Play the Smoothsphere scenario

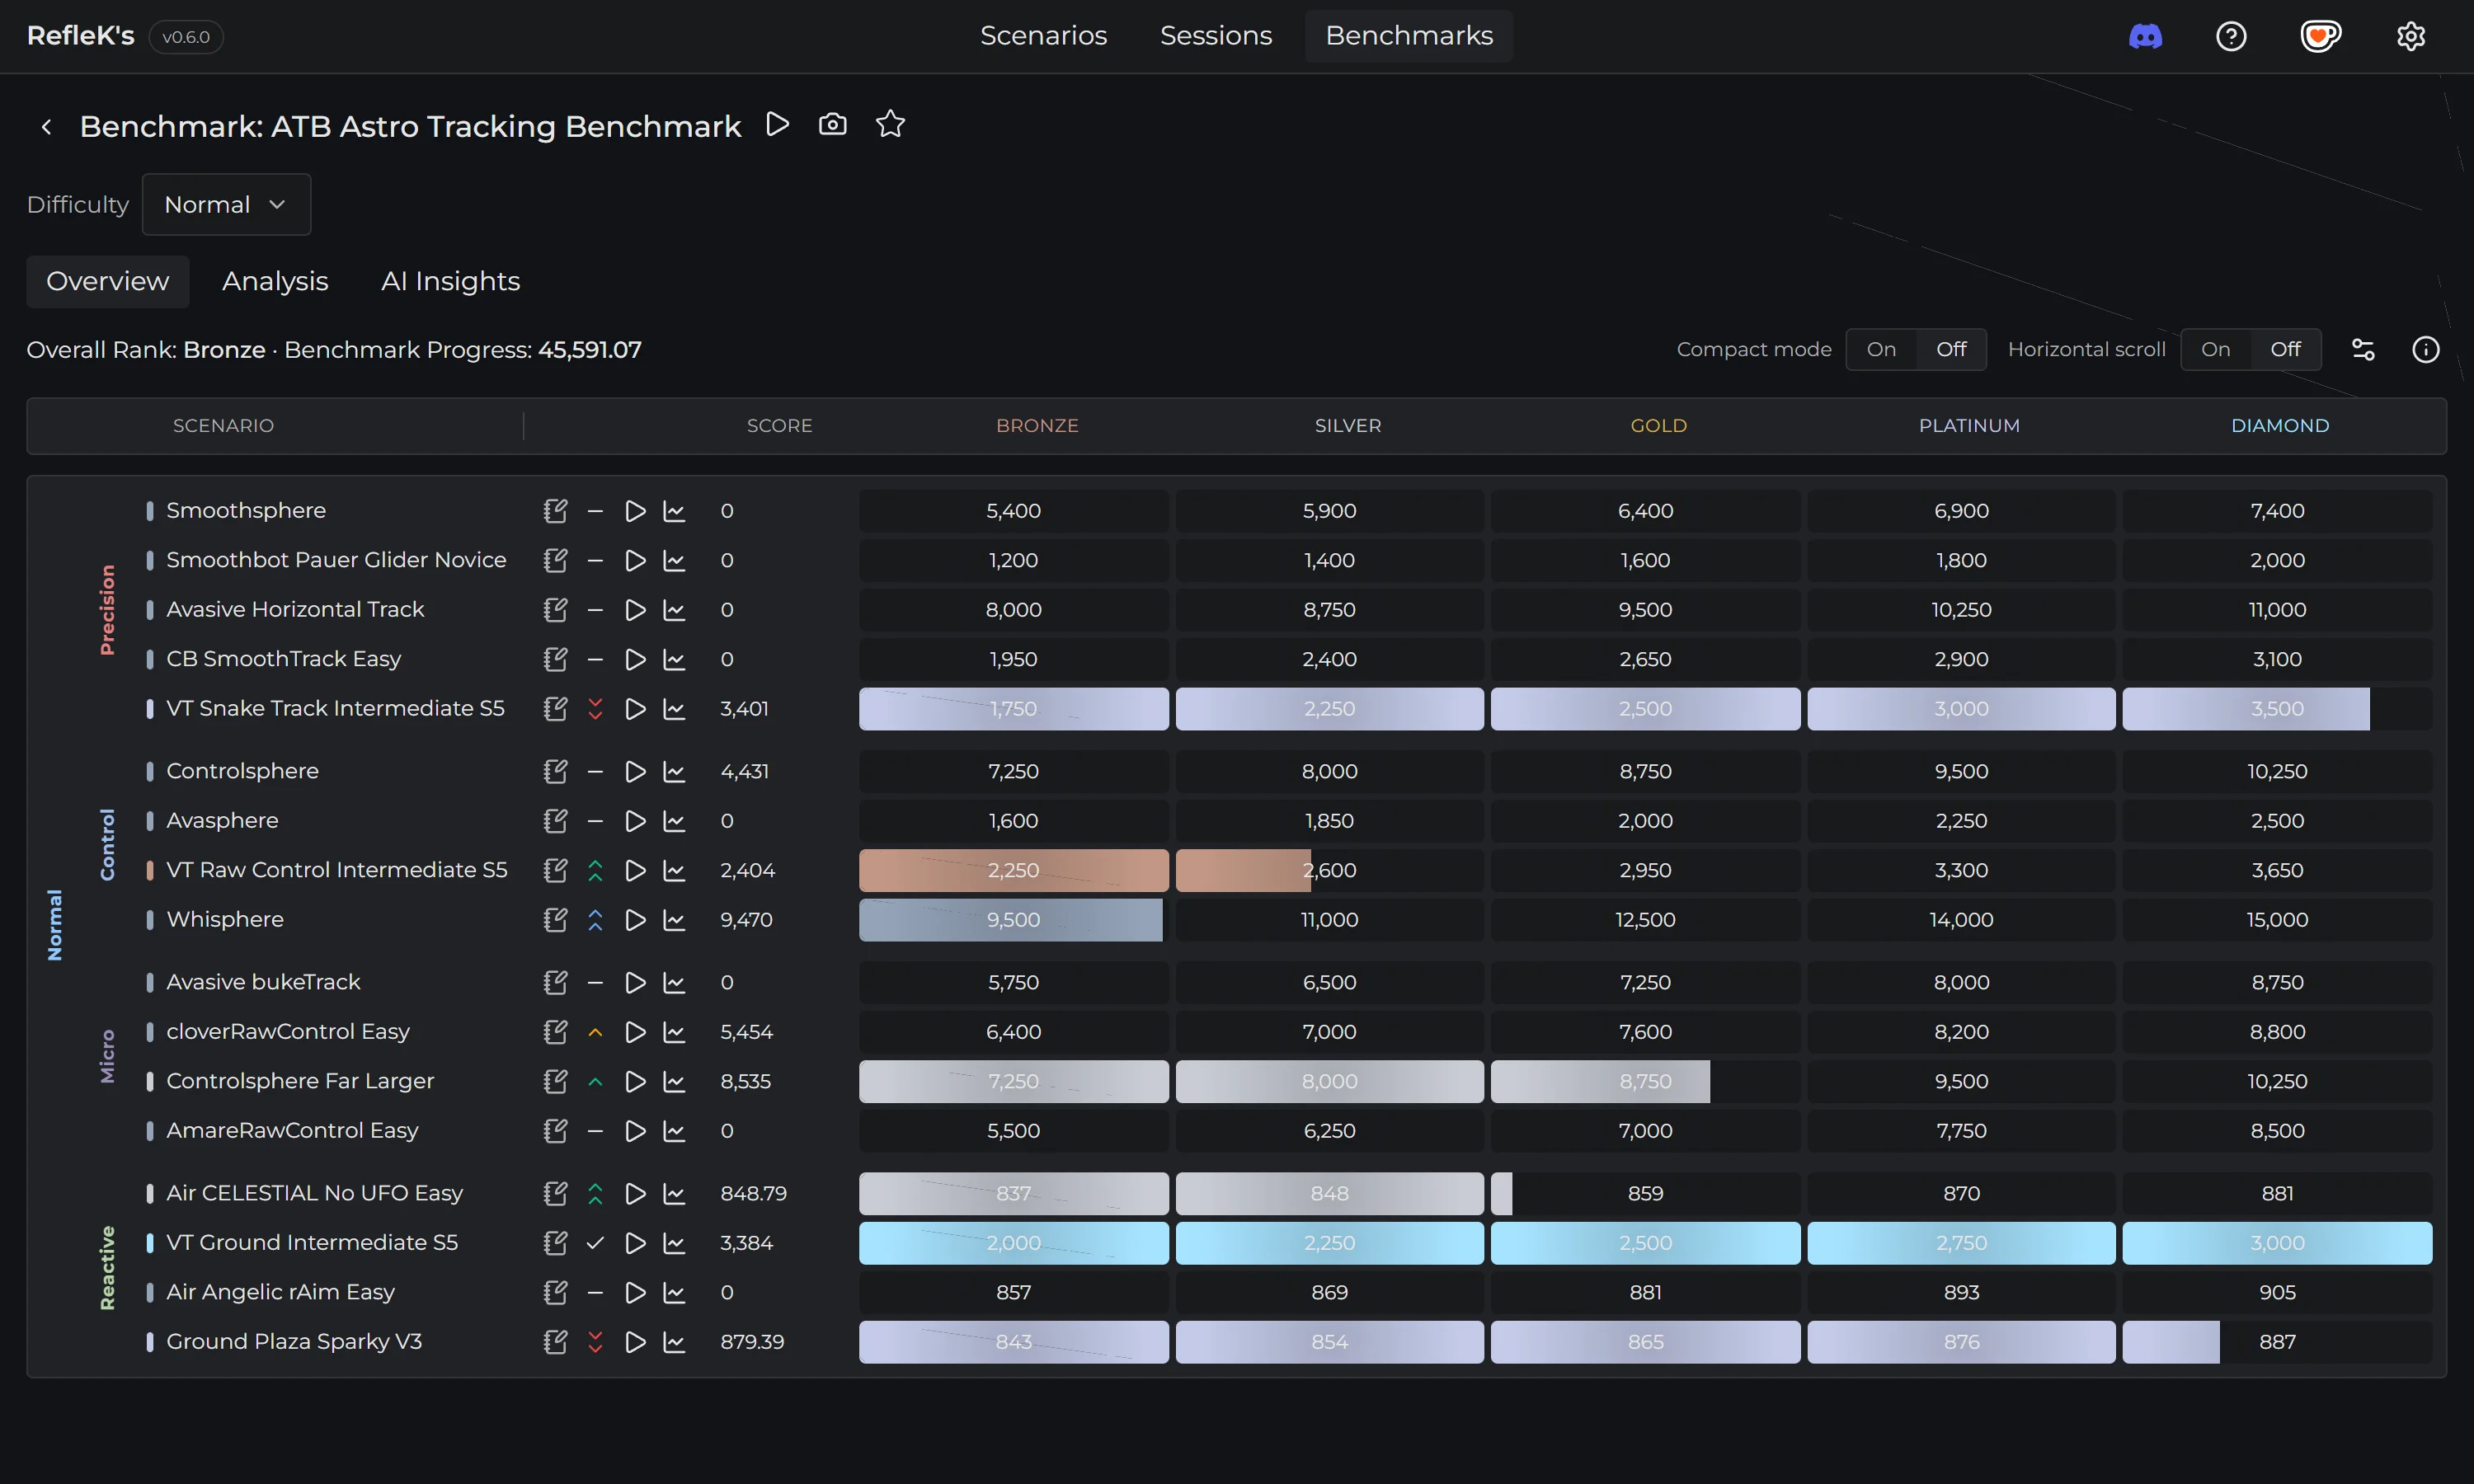tap(635, 511)
